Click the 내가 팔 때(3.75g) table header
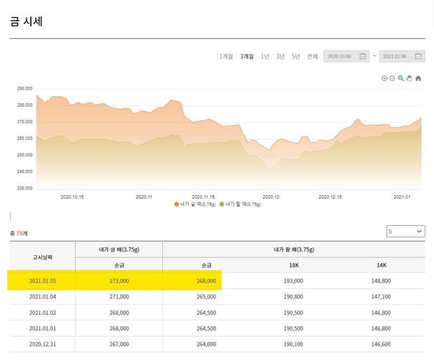The image size is (434, 360). tap(294, 249)
